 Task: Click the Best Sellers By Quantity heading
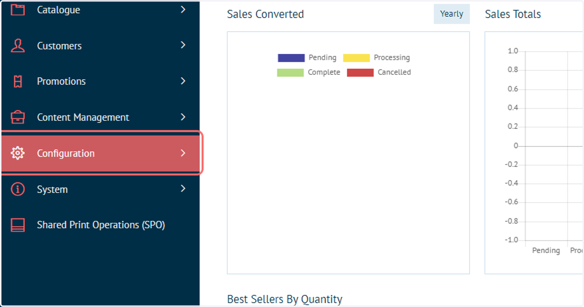click(285, 299)
